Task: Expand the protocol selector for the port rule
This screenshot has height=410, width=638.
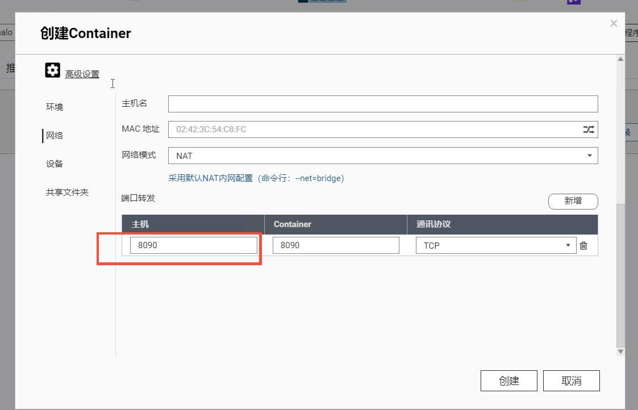Action: pos(568,245)
